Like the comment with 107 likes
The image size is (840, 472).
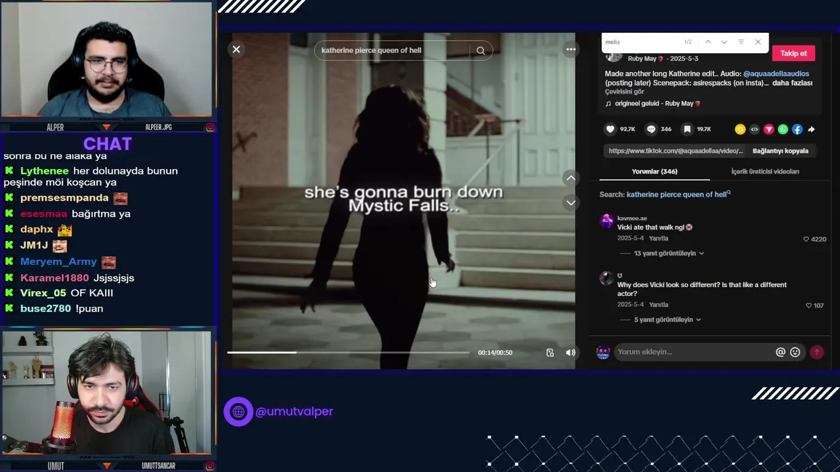(808, 305)
